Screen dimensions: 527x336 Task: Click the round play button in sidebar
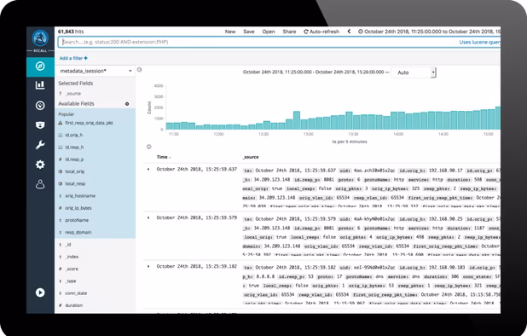coord(40,293)
